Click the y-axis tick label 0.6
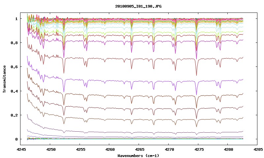The height and width of the screenshot is (158, 264). (14, 67)
